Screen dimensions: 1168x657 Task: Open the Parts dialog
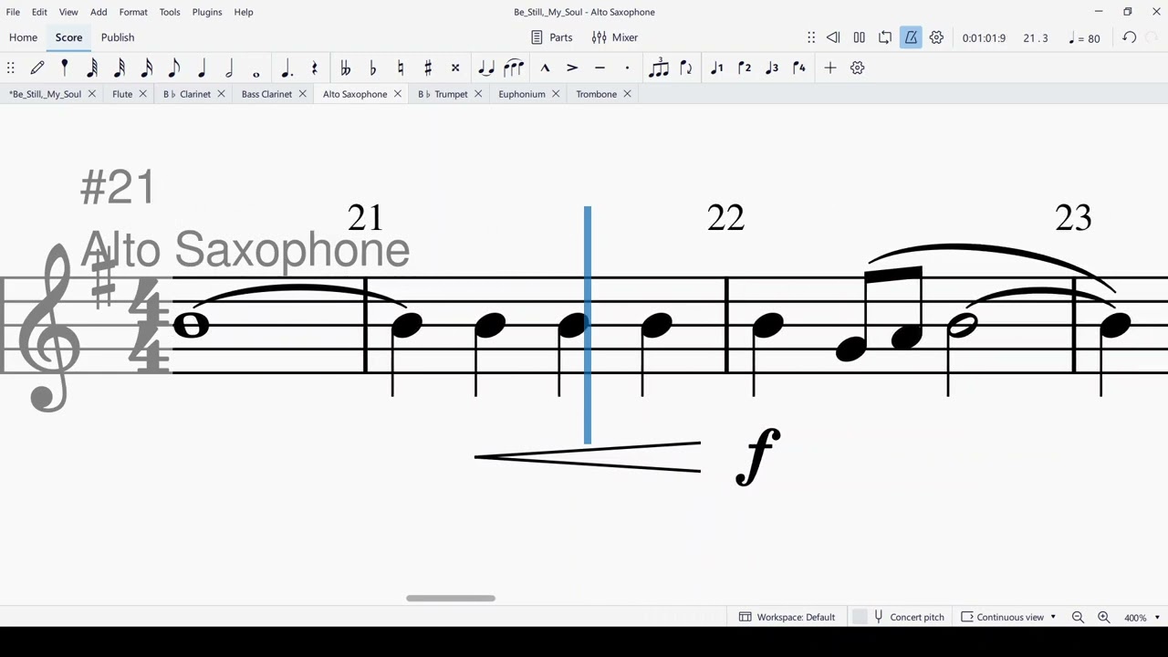tap(552, 37)
